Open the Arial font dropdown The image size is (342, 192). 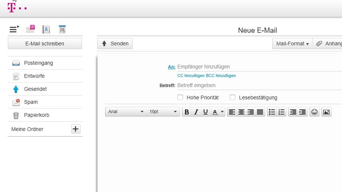tap(126, 112)
